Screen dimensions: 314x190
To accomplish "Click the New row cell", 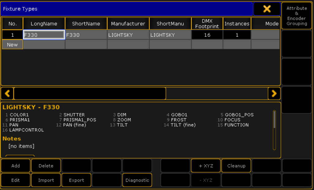I will (x=13, y=44).
